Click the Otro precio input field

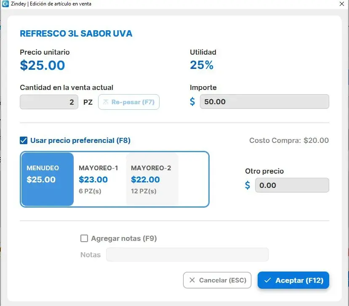(292, 185)
